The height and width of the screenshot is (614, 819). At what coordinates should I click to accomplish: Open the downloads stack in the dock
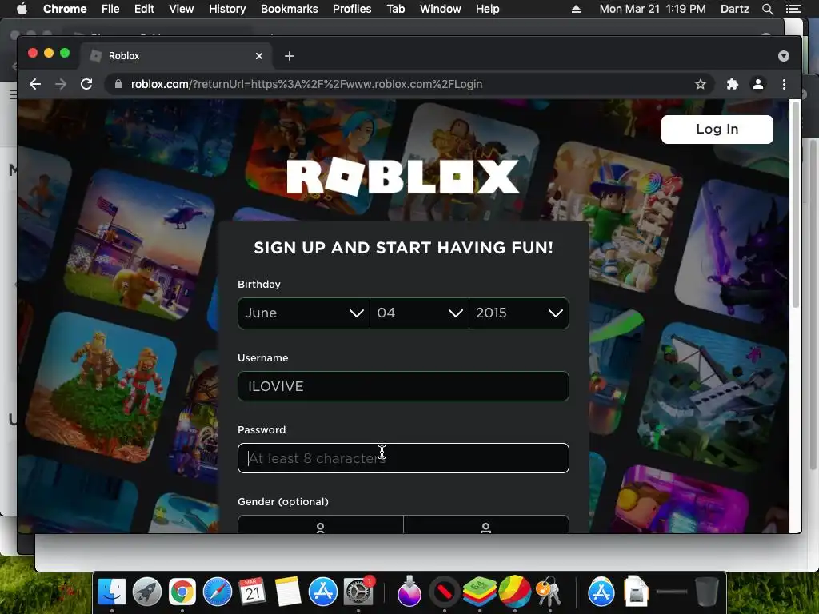(x=636, y=592)
